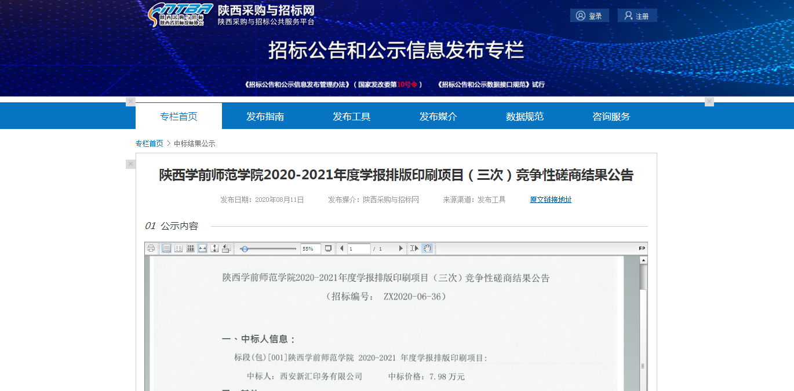Switch to the 数据规范 tab
Viewport: 794px width, 391px height.
coord(525,116)
